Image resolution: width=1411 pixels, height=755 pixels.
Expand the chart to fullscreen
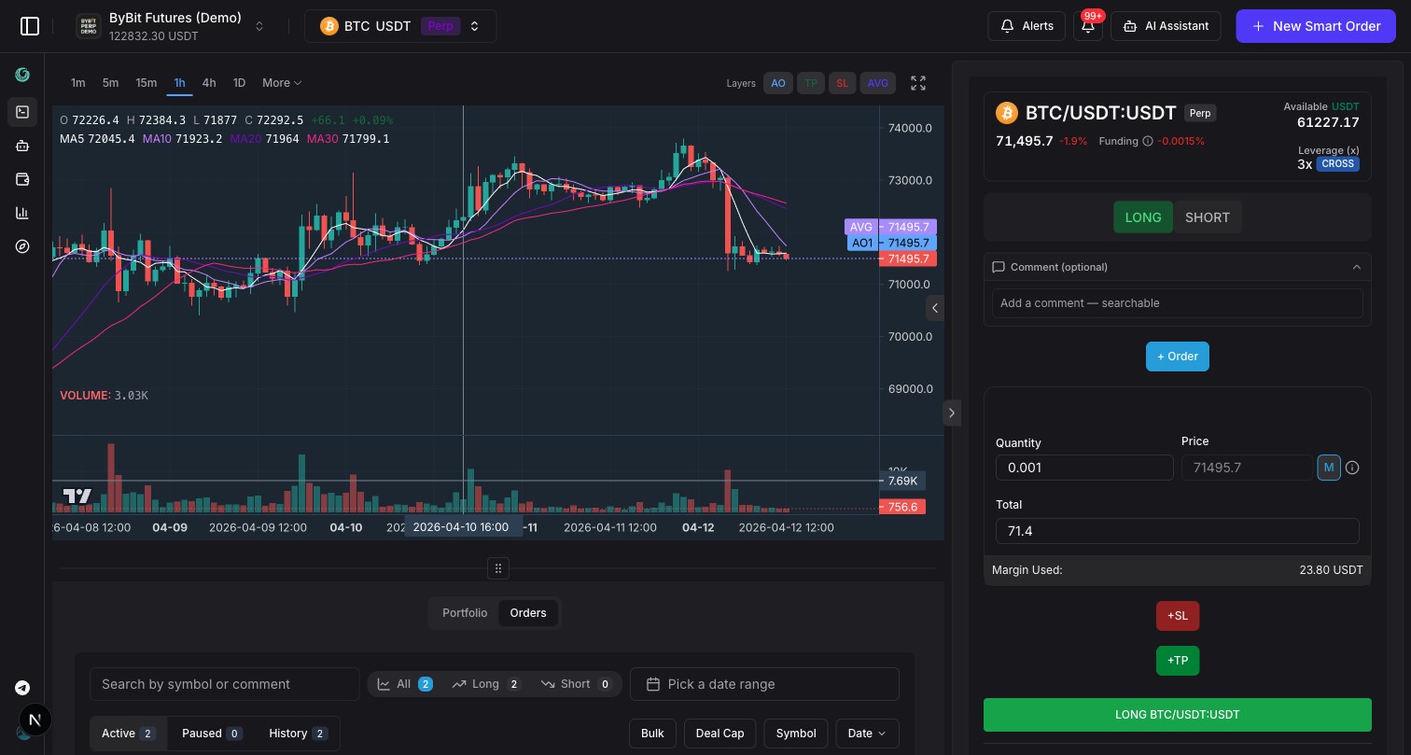[918, 83]
